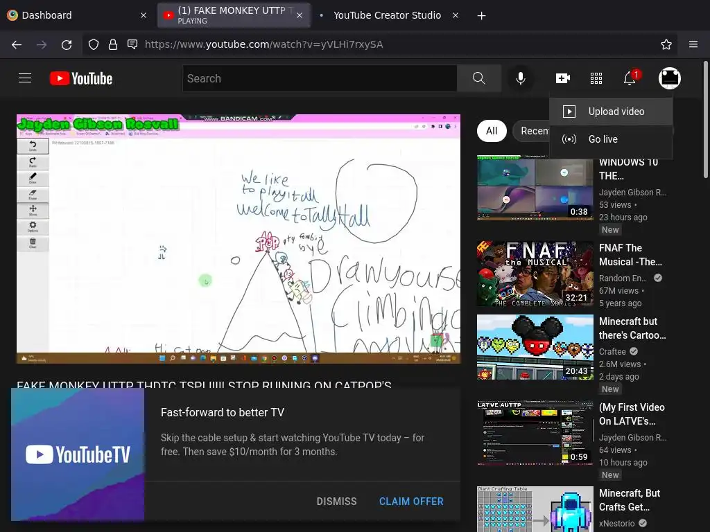Open a new browser tab
This screenshot has height=532, width=710.
[482, 16]
